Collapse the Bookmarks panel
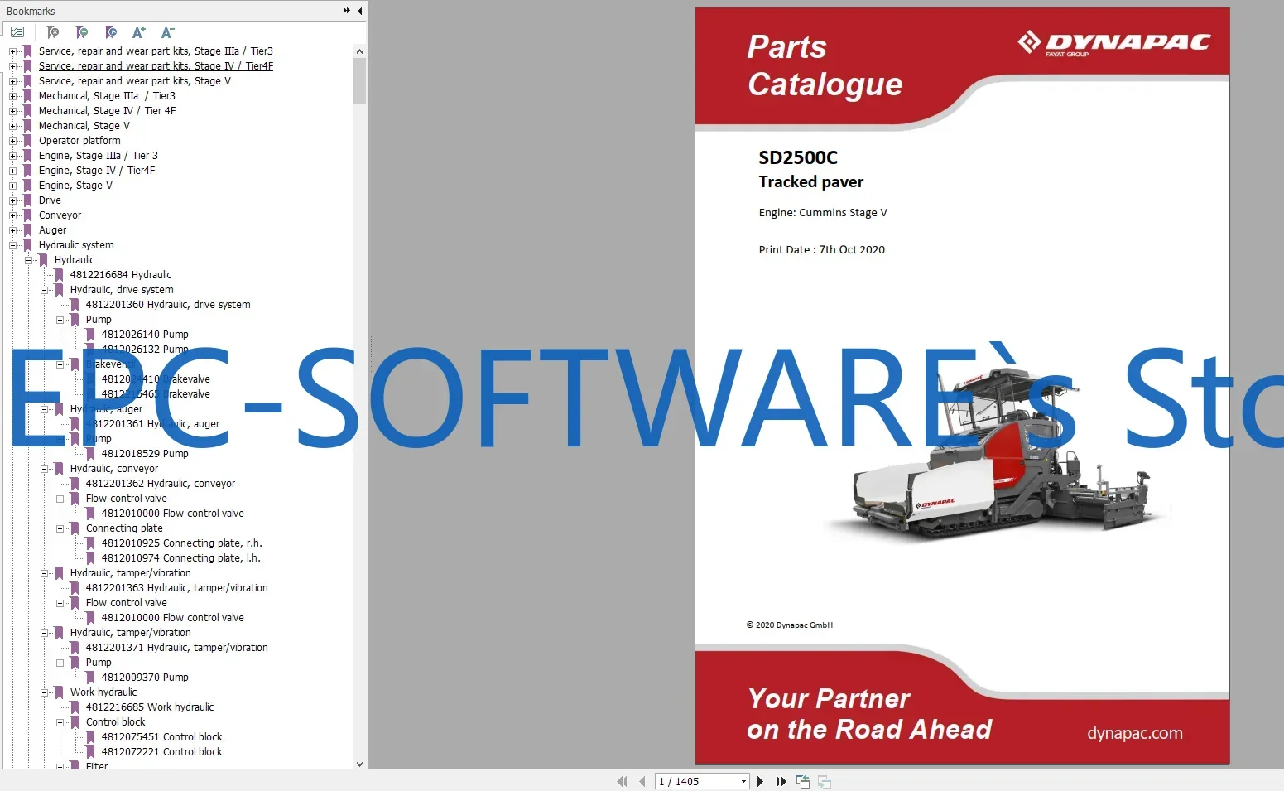Screen dimensions: 1284x791 (358, 11)
